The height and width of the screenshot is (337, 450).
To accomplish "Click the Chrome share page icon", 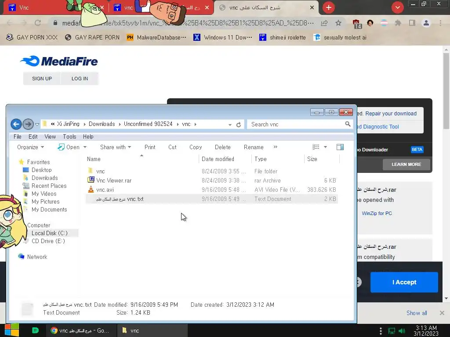I will 324,23.
